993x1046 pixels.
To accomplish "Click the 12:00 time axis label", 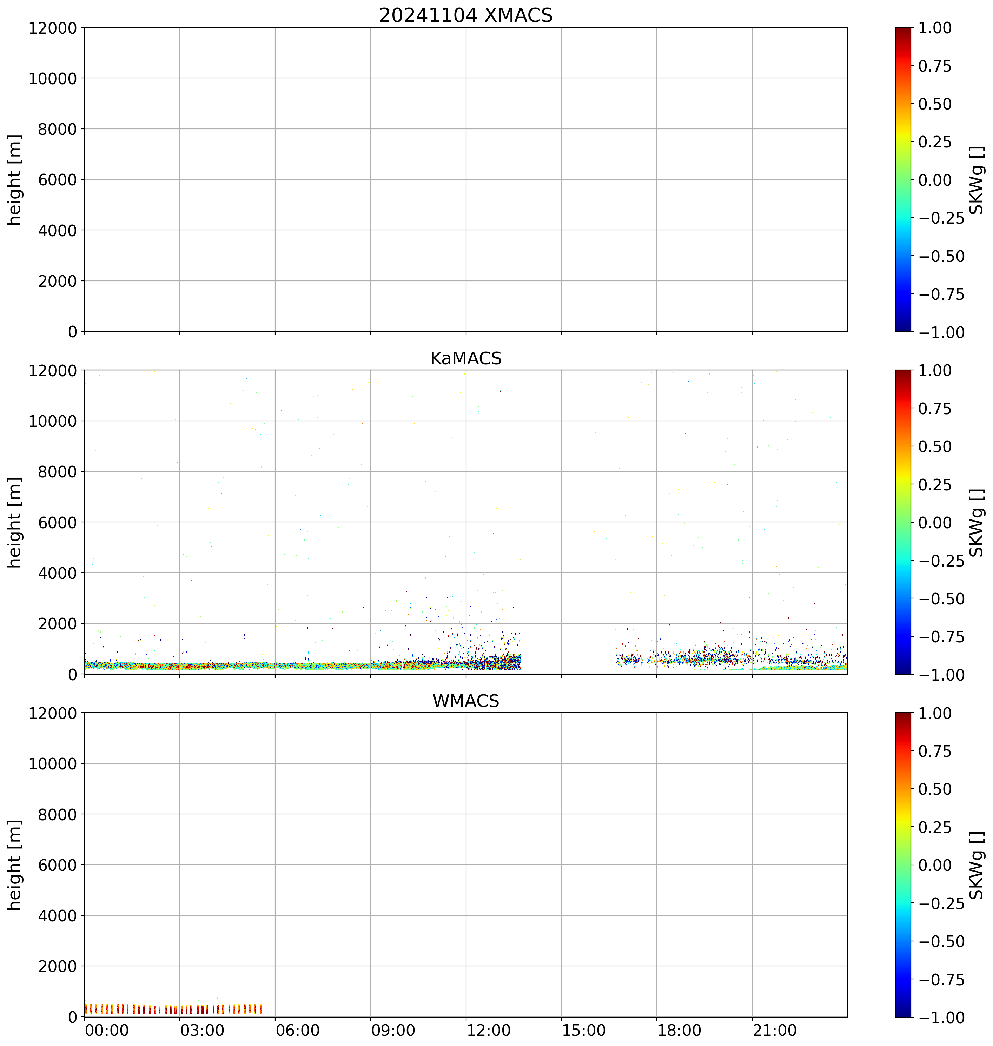I will point(489,1031).
